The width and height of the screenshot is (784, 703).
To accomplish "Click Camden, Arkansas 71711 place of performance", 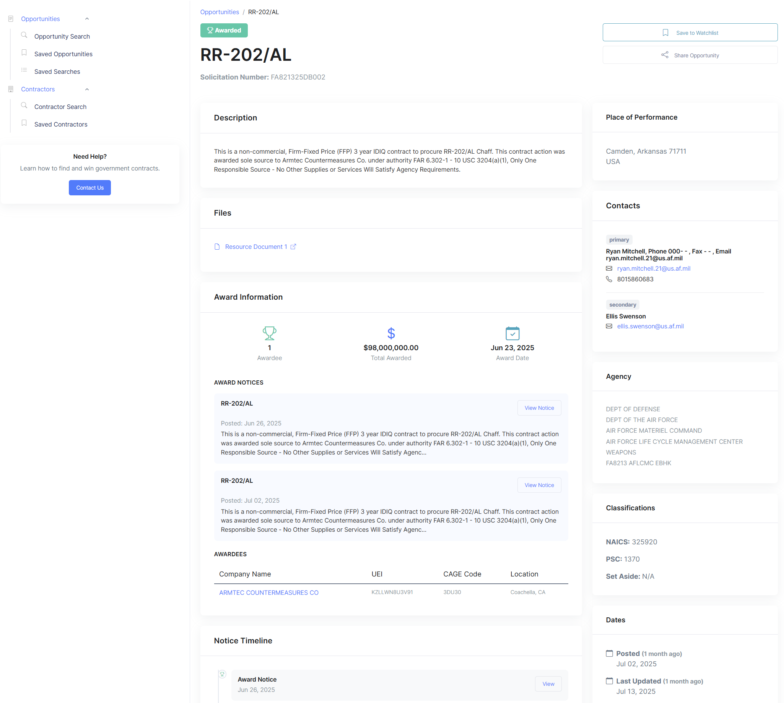I will coord(646,151).
